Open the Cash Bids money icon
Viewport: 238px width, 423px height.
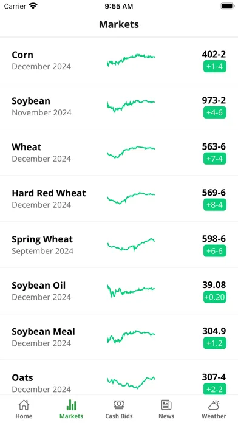tap(119, 405)
